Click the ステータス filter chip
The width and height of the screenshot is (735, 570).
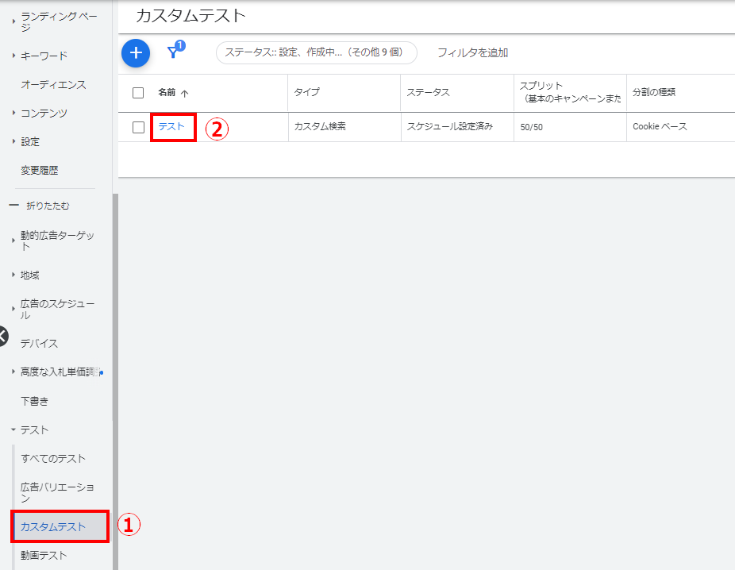[x=316, y=52]
